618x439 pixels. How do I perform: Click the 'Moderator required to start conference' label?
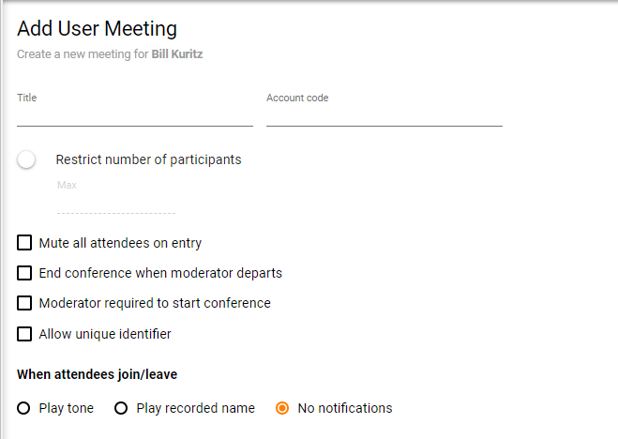(x=155, y=304)
